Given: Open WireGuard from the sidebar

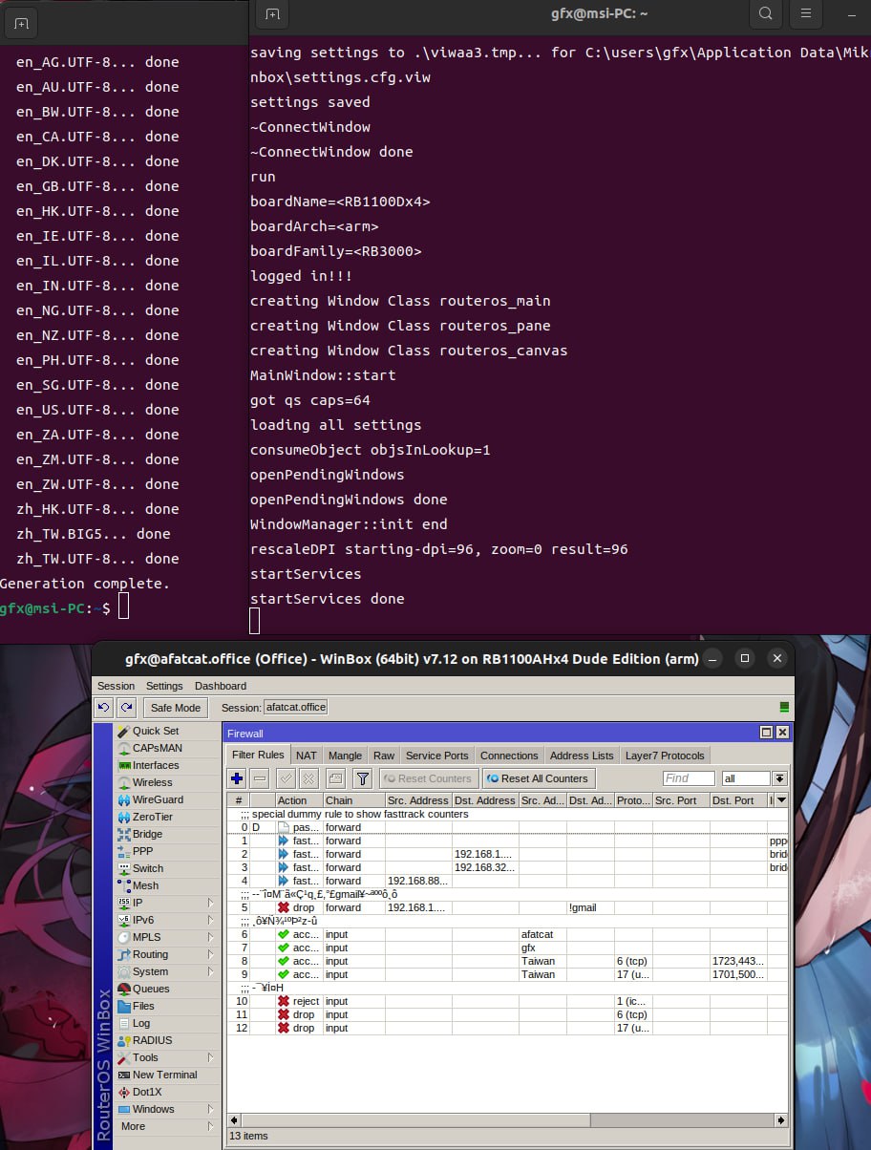Looking at the screenshot, I should pos(158,799).
